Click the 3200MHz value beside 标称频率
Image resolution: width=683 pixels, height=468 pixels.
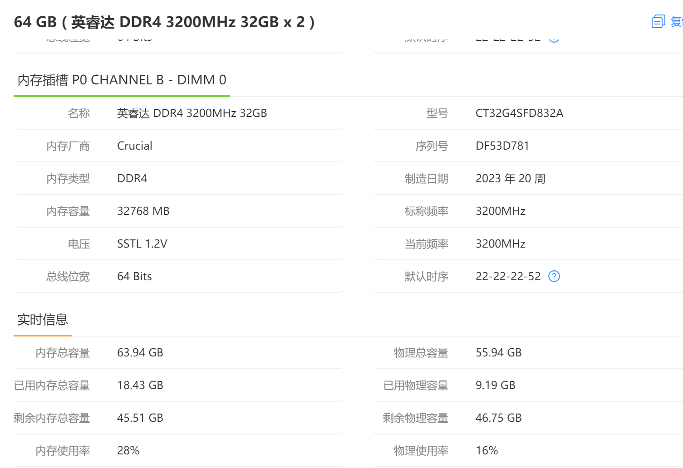[x=500, y=211]
